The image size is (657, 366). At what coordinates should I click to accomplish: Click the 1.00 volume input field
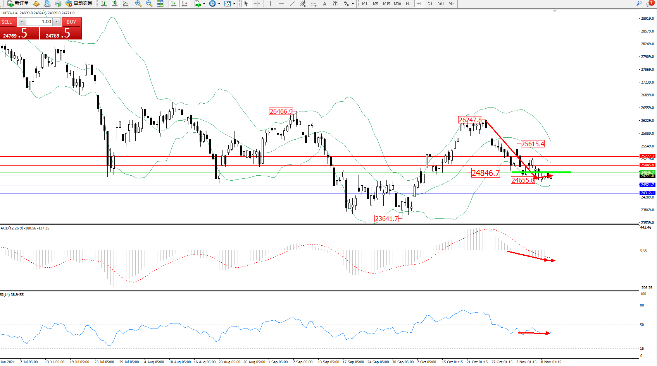tap(40, 22)
